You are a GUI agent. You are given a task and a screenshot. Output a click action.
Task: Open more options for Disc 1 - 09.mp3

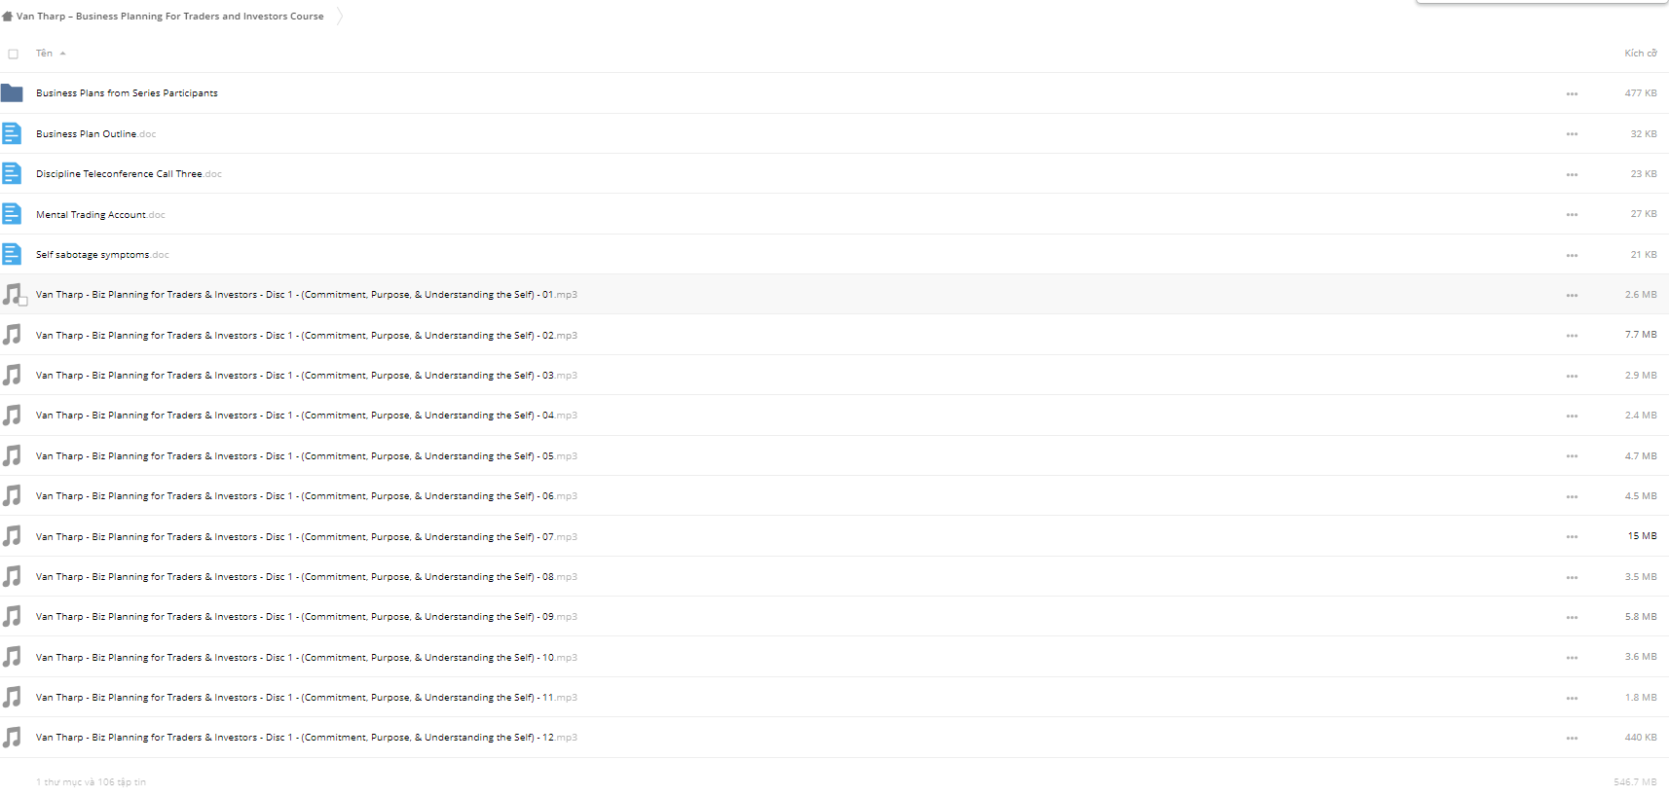[1572, 618]
